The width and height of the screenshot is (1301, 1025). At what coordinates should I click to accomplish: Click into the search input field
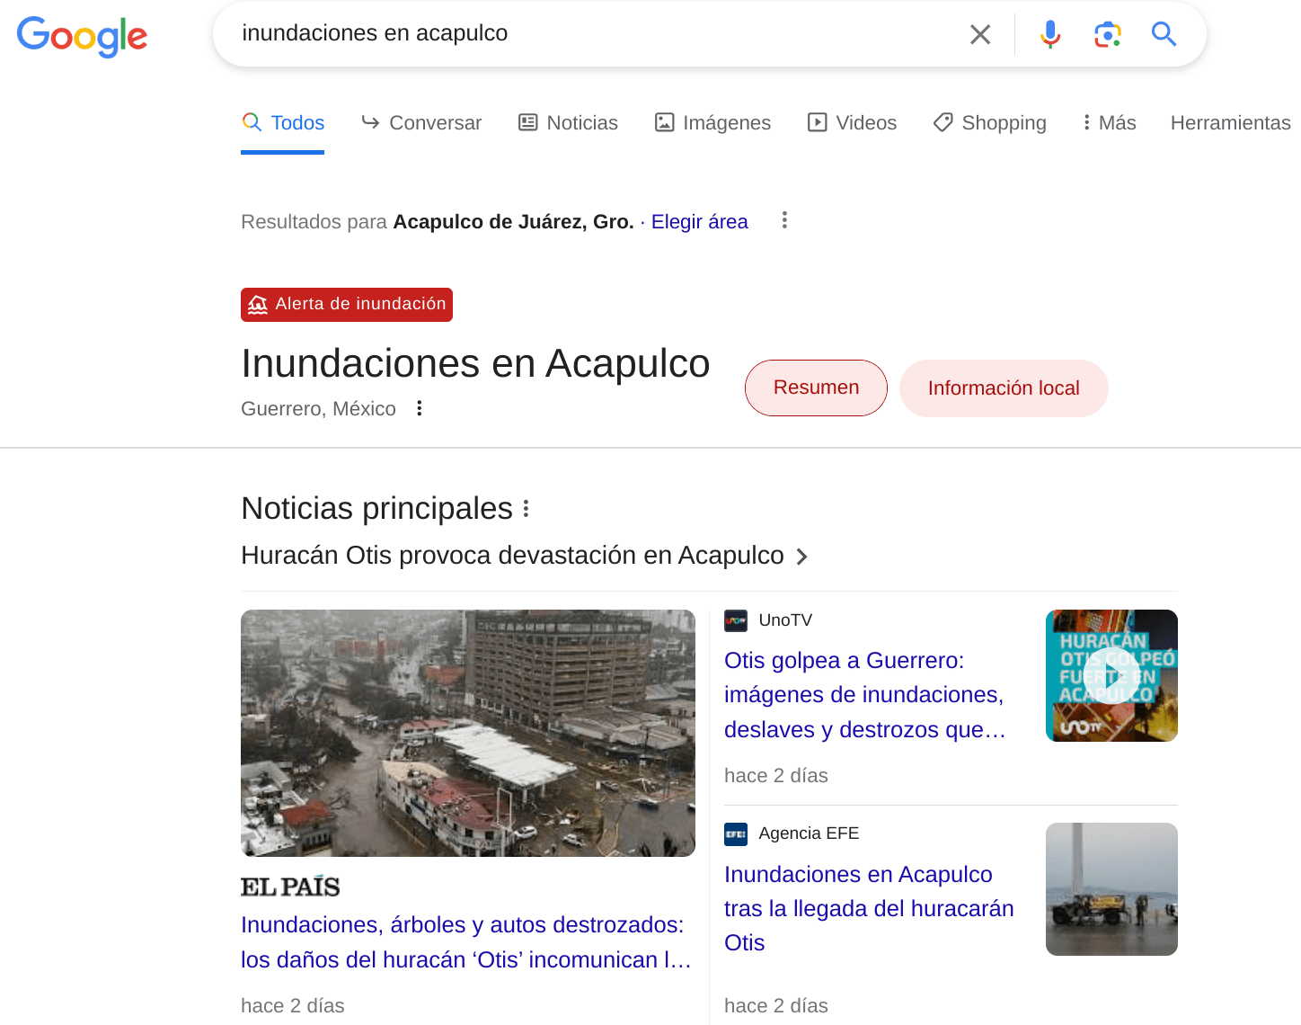click(x=593, y=33)
